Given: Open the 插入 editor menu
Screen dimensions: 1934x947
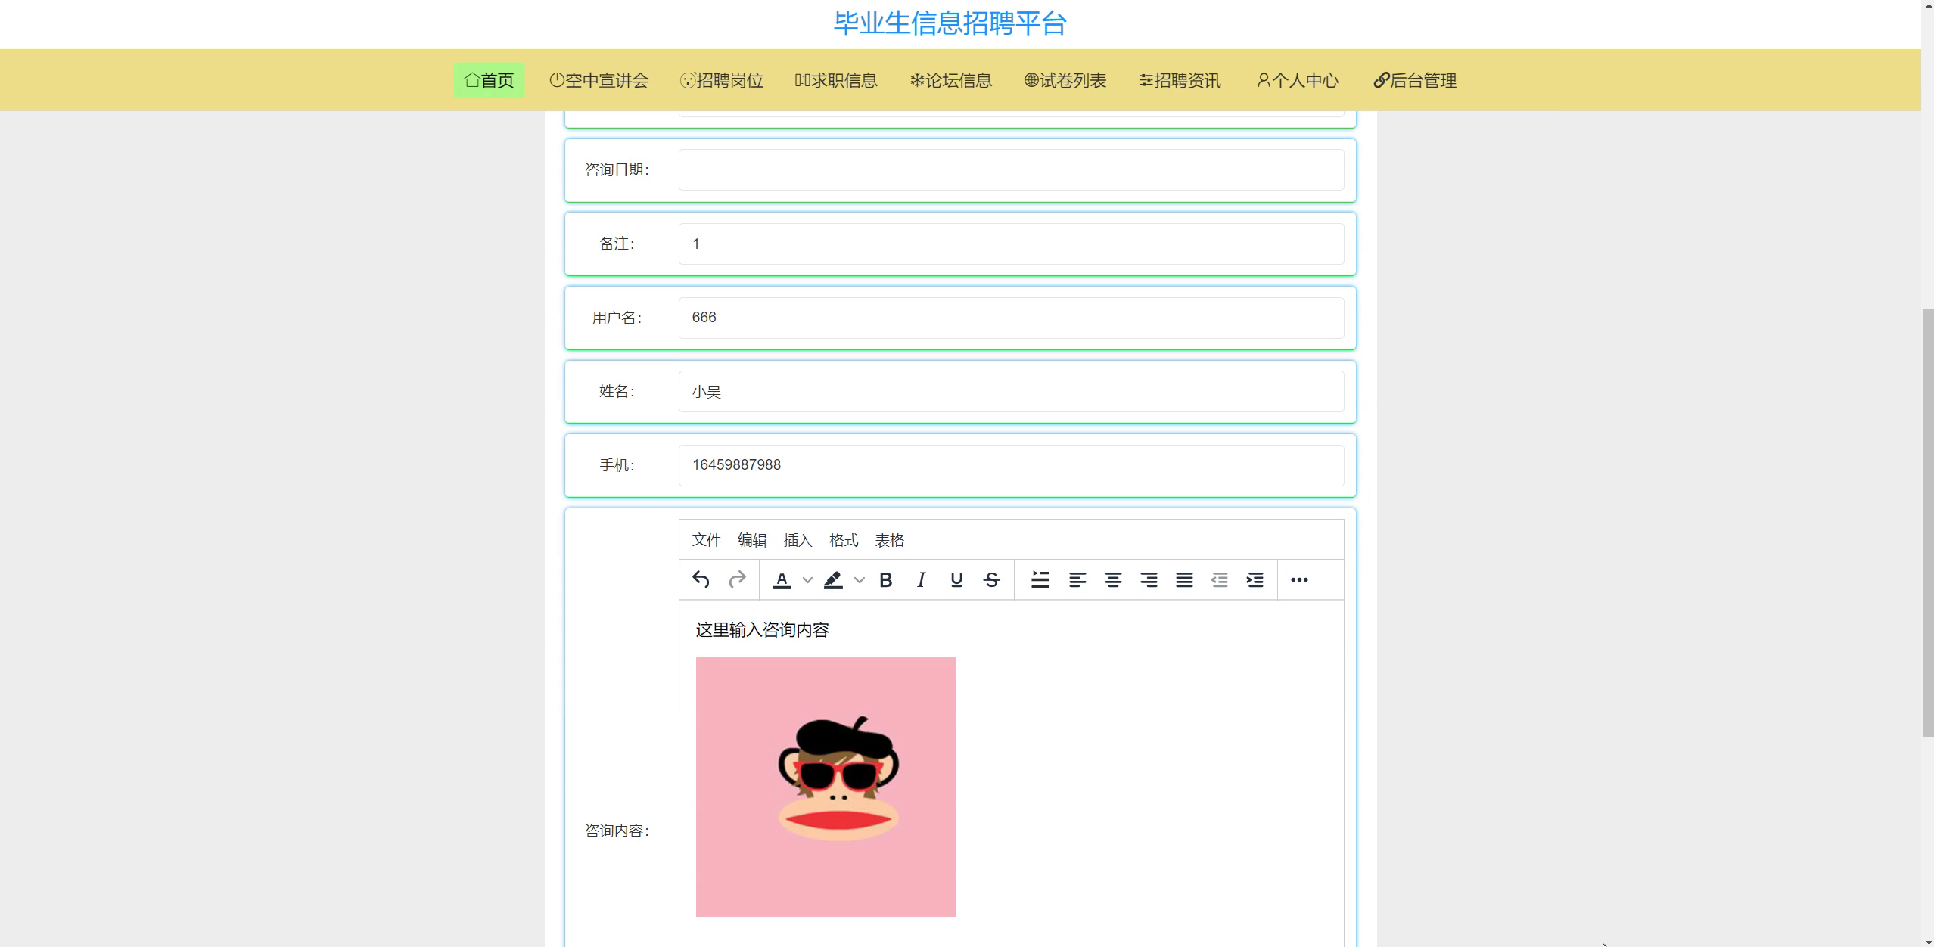Looking at the screenshot, I should pos(798,540).
